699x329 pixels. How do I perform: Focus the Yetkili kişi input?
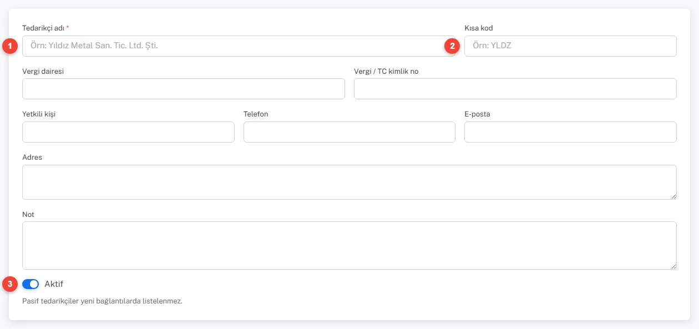coord(128,132)
